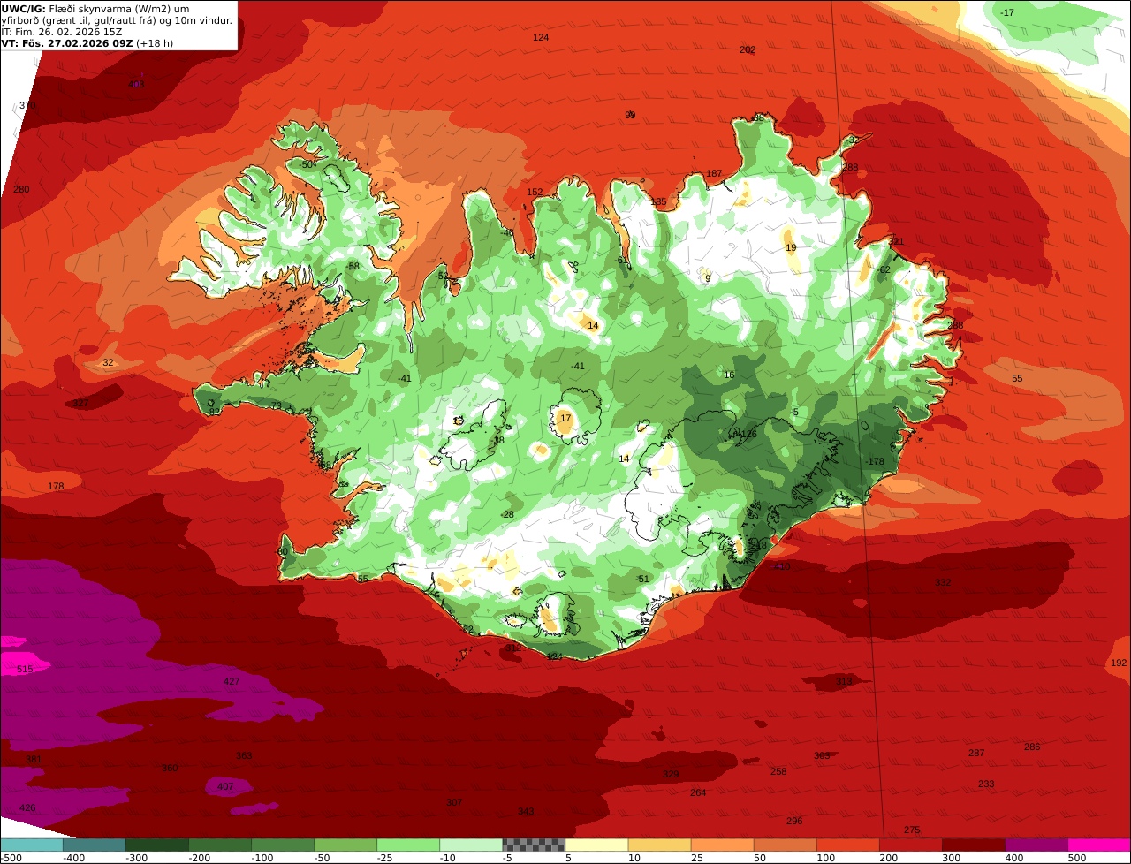1131x864 pixels.
Task: Select the 17 value on the central glacier
Action: 565,418
